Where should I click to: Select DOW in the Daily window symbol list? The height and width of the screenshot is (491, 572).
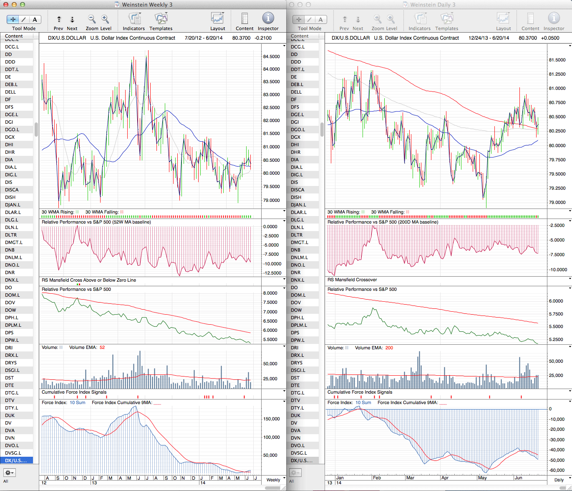296,310
